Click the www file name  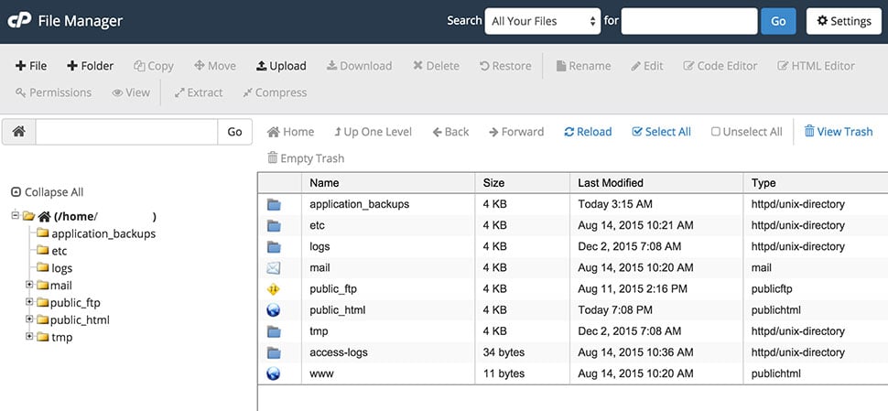click(321, 373)
